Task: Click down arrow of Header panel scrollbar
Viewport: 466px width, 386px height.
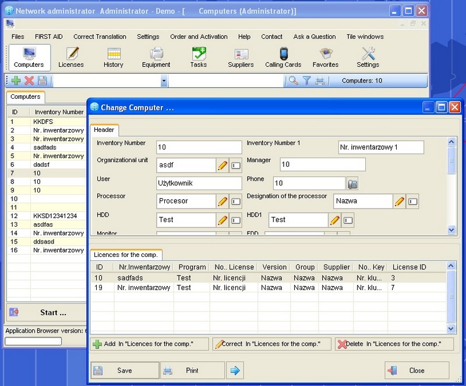Action: (451, 230)
